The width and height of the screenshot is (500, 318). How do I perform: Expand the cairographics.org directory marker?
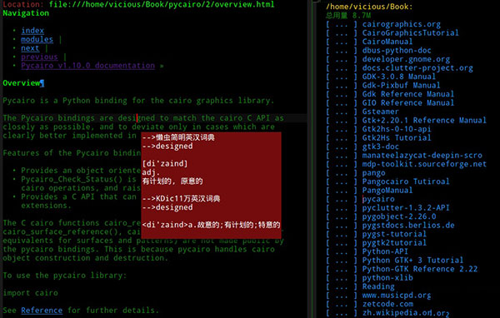[x=341, y=24]
